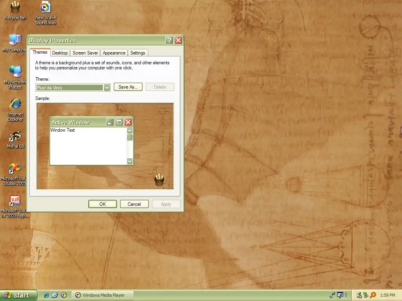Go to the Settings tab
The width and height of the screenshot is (402, 301).
138,53
